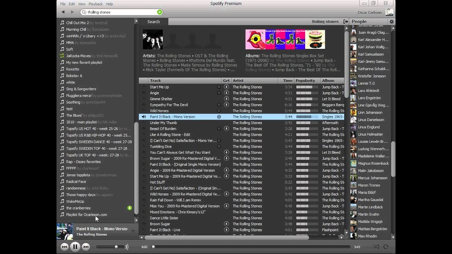Click the now playing album cover thumbnail
Screen dimensions: 452x254
(65, 231)
